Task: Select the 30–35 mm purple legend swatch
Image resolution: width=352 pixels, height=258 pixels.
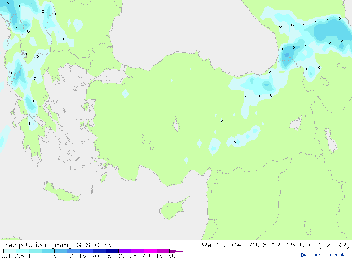Action: pos(125,251)
